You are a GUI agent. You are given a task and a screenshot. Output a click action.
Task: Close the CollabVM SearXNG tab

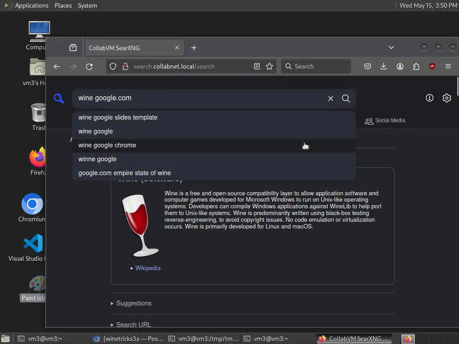177,47
